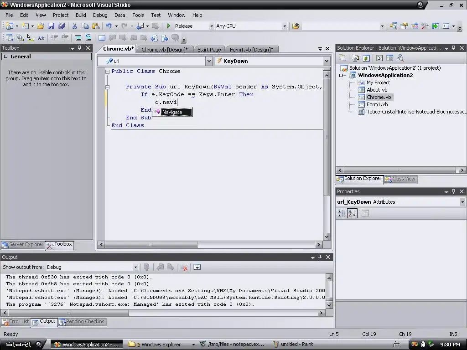Switch to Server Explorer tab
This screenshot has width=467, height=350.
pyautogui.click(x=23, y=244)
